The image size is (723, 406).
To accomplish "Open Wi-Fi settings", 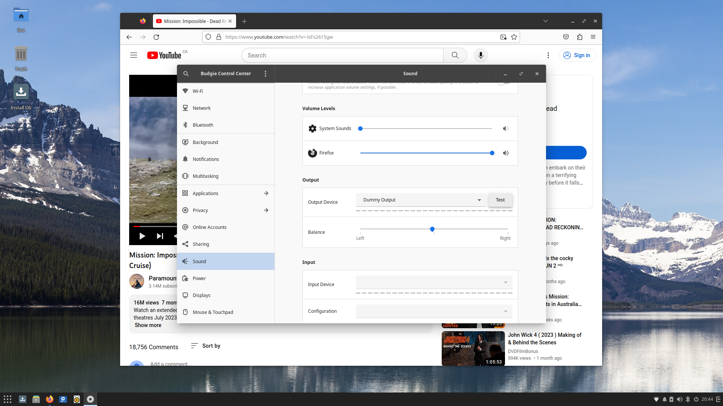I will click(226, 91).
